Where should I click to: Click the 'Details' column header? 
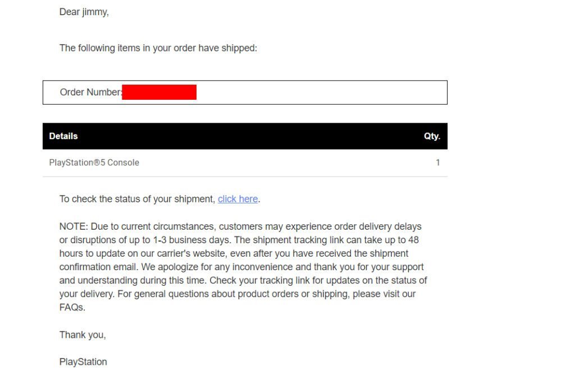(x=63, y=136)
